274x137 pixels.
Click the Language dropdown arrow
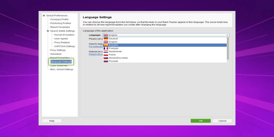pos(227,35)
